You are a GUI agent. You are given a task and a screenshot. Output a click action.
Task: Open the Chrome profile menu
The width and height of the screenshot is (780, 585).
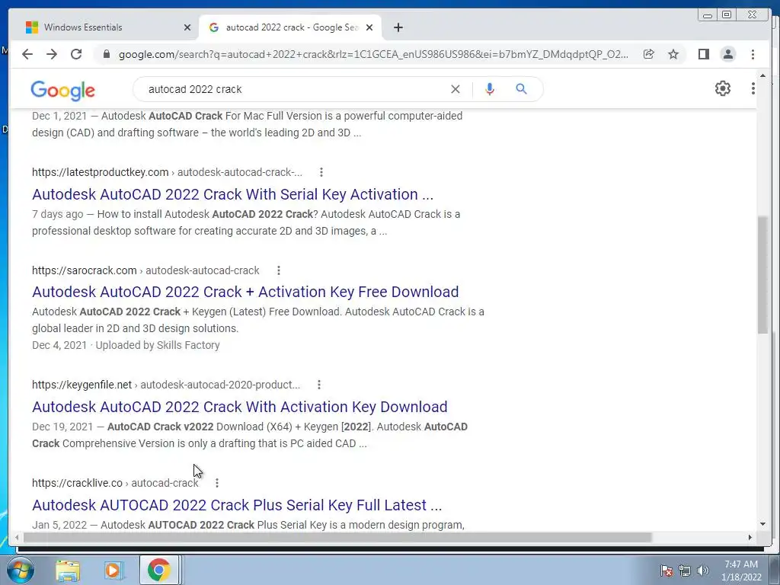pyautogui.click(x=727, y=54)
